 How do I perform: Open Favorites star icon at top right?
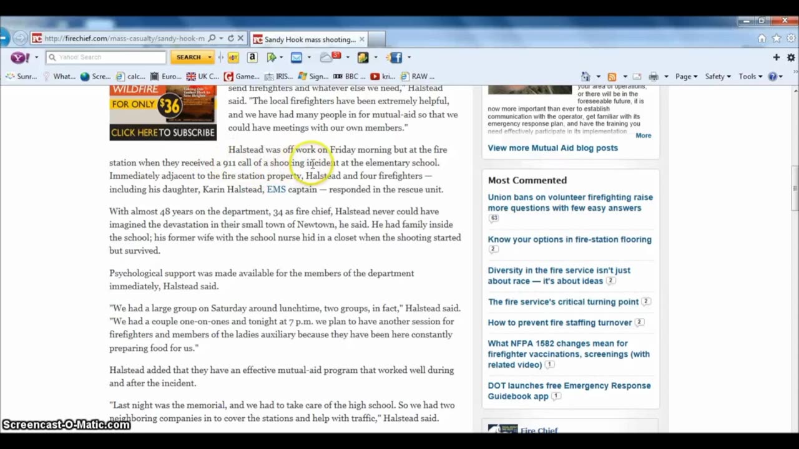[x=777, y=39]
